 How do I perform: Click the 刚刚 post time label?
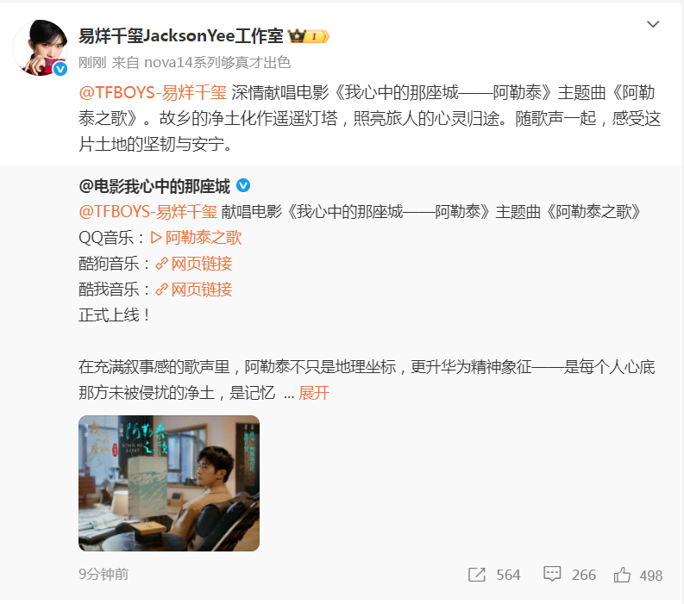(x=92, y=62)
